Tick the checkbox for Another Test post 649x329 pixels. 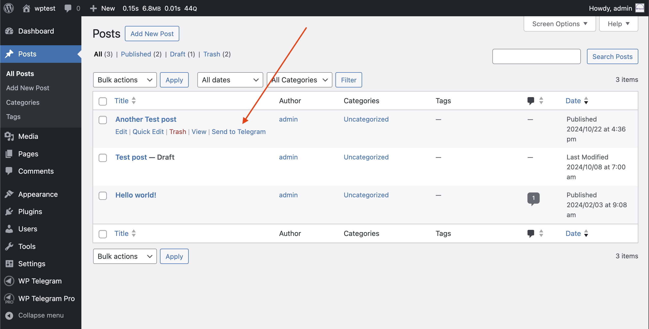point(103,120)
